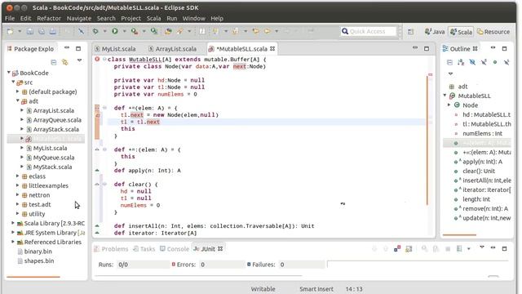The height and width of the screenshot is (294, 522).
Task: Click Collapse All in Package Explorer
Action: (x=54, y=62)
